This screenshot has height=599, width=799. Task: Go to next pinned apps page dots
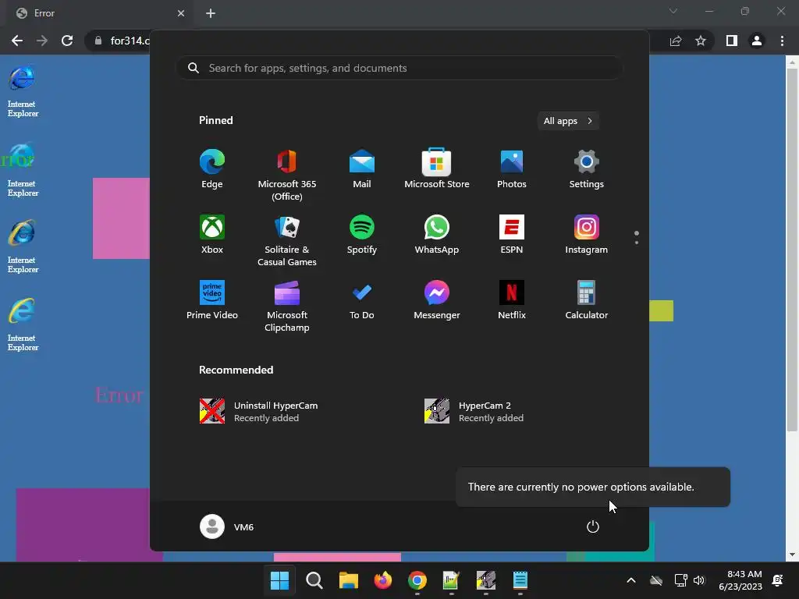coord(637,237)
